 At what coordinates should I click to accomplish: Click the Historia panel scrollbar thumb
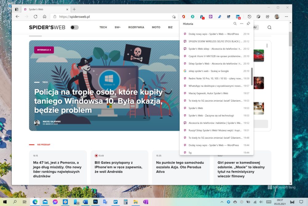tap(252, 76)
